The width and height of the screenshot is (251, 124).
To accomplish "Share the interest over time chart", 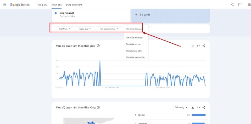I will click(x=204, y=46).
